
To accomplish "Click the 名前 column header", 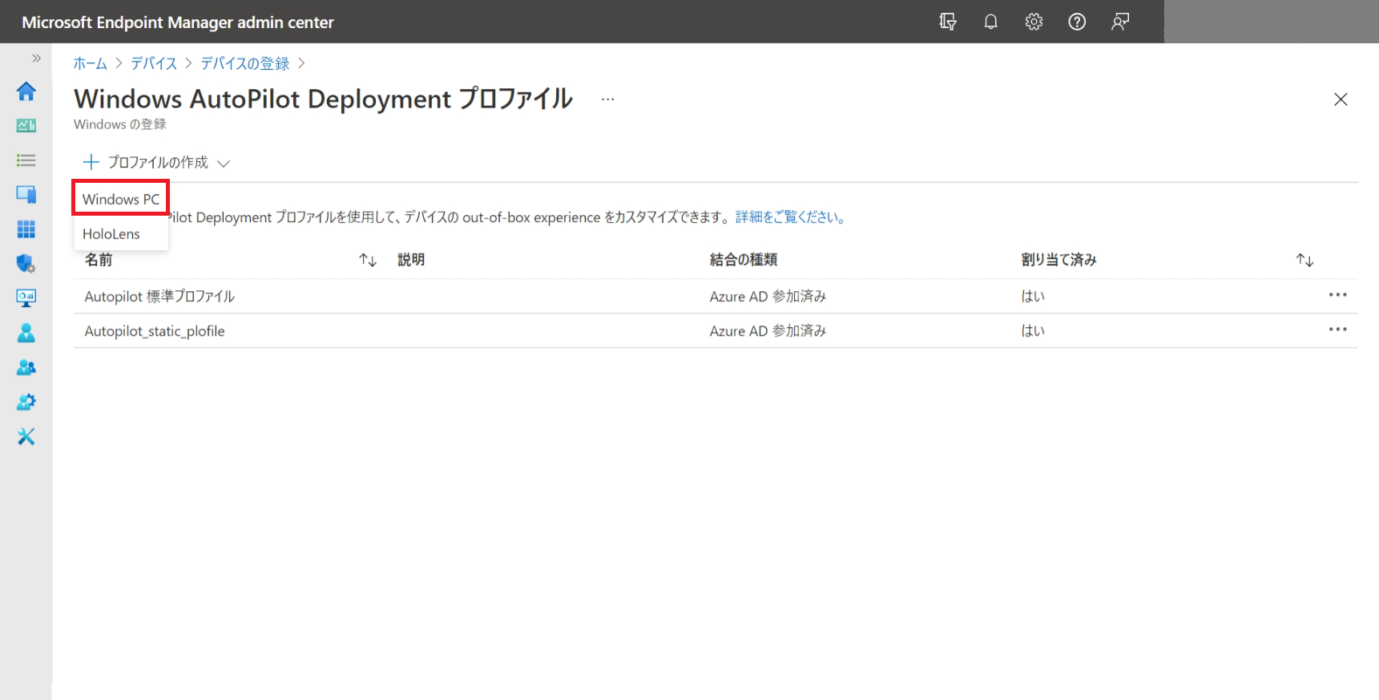I will click(x=99, y=260).
